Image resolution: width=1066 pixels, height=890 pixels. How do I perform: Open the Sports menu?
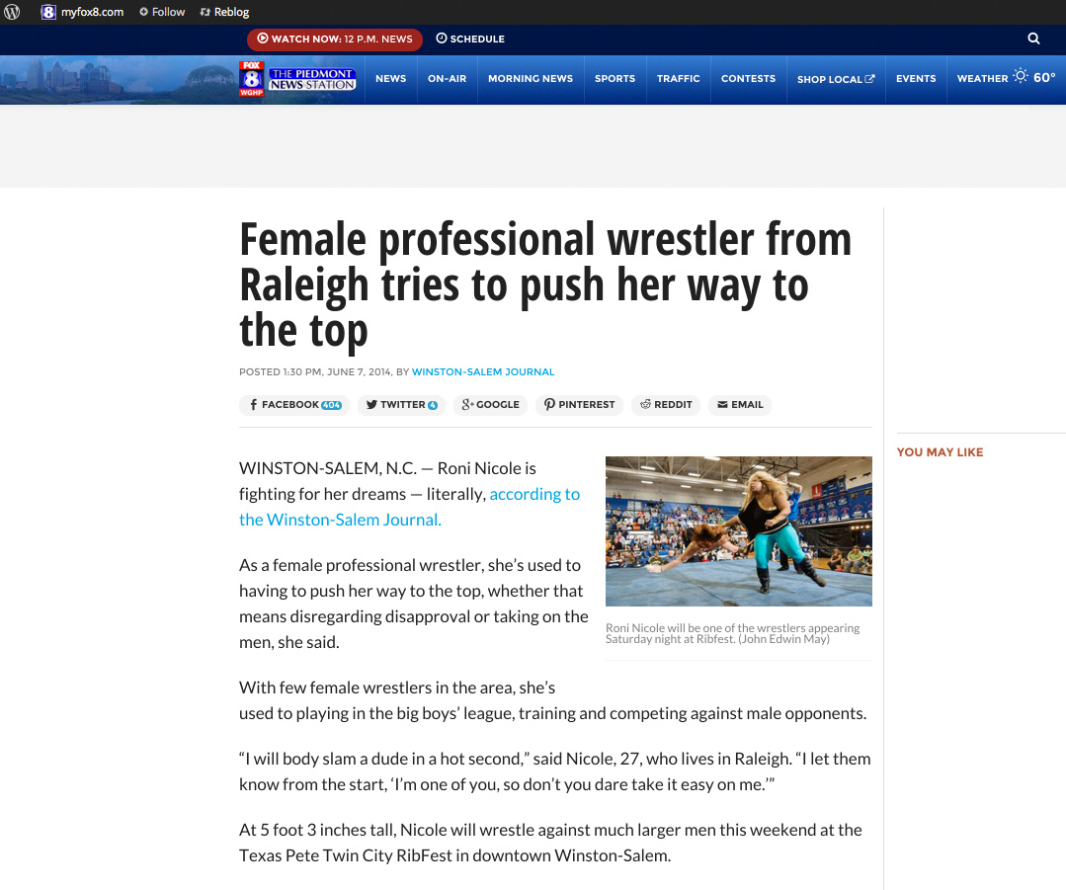[615, 79]
